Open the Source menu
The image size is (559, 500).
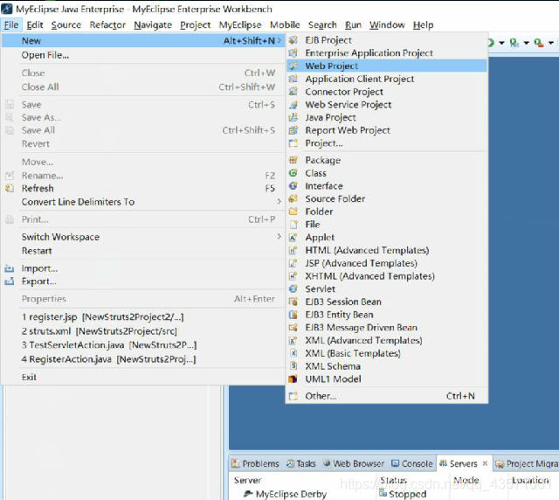[x=66, y=25]
